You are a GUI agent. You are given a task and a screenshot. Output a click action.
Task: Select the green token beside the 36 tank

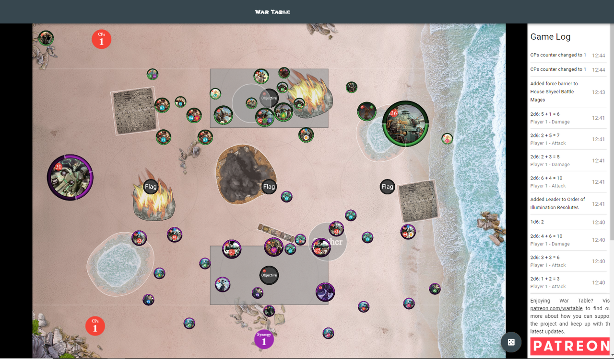(366, 112)
